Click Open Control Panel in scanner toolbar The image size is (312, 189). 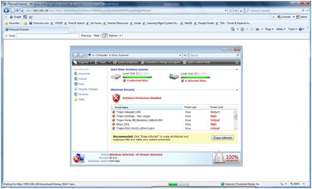coord(197,62)
